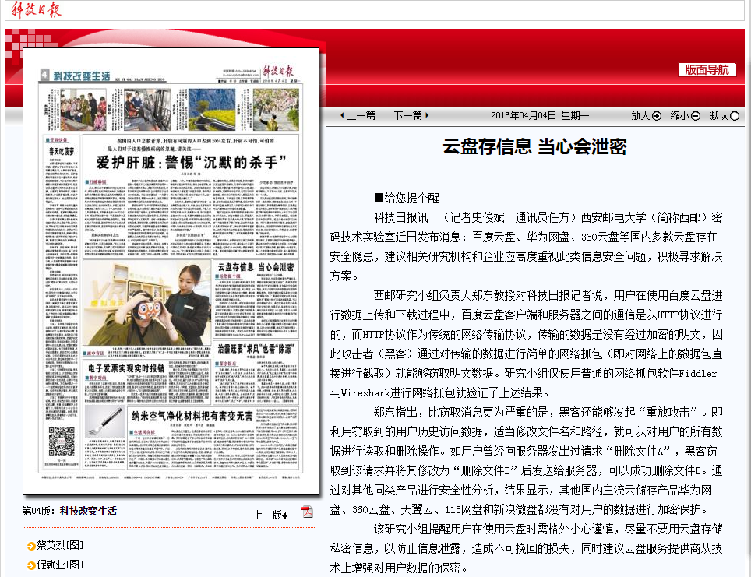This screenshot has height=577, width=751.
Task: Click the 放大 zoom-in plus icon
Action: pos(656,116)
